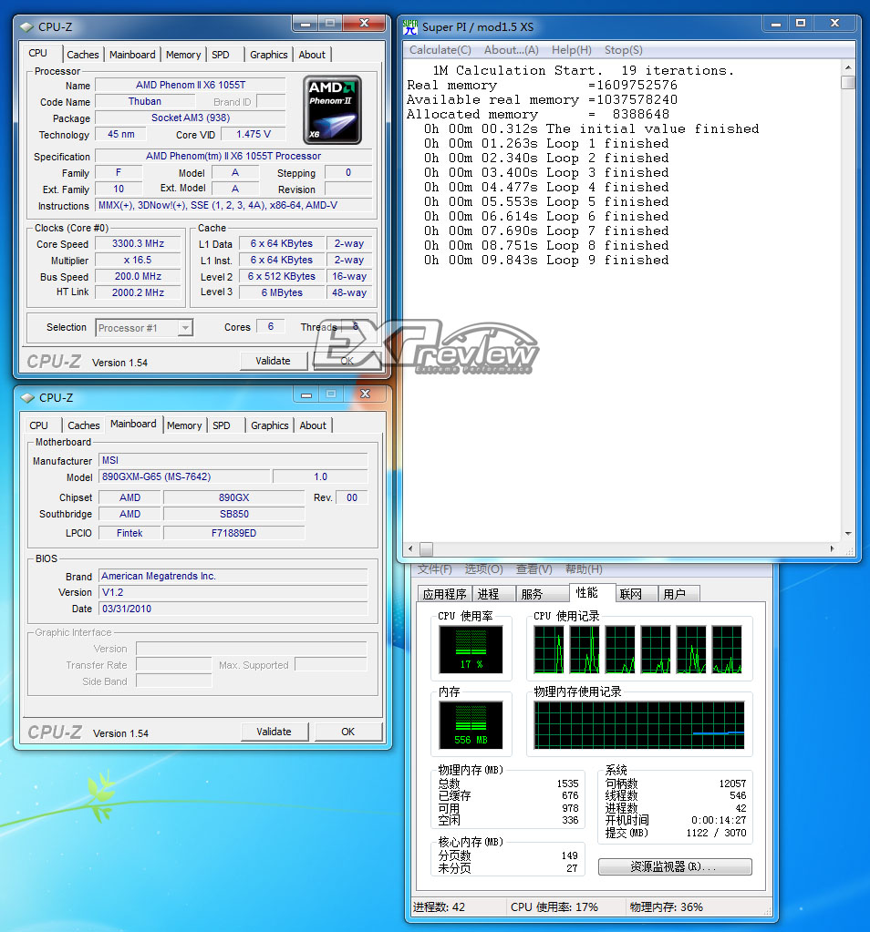Open Memory tab in top CPU-Z window

pyautogui.click(x=183, y=55)
